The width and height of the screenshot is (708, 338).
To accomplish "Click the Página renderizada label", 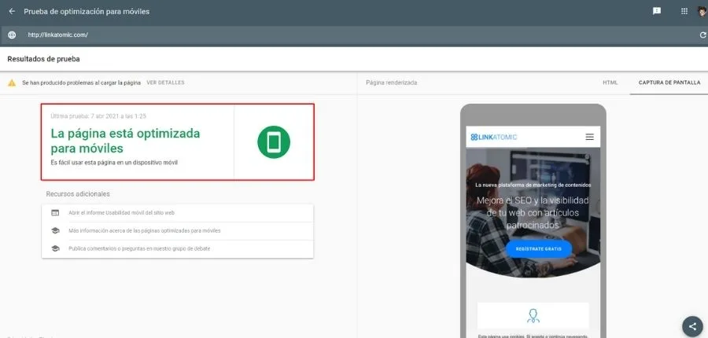I will point(392,83).
